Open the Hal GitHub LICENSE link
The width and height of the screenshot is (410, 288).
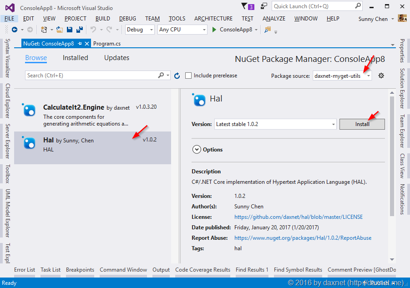coord(299,217)
